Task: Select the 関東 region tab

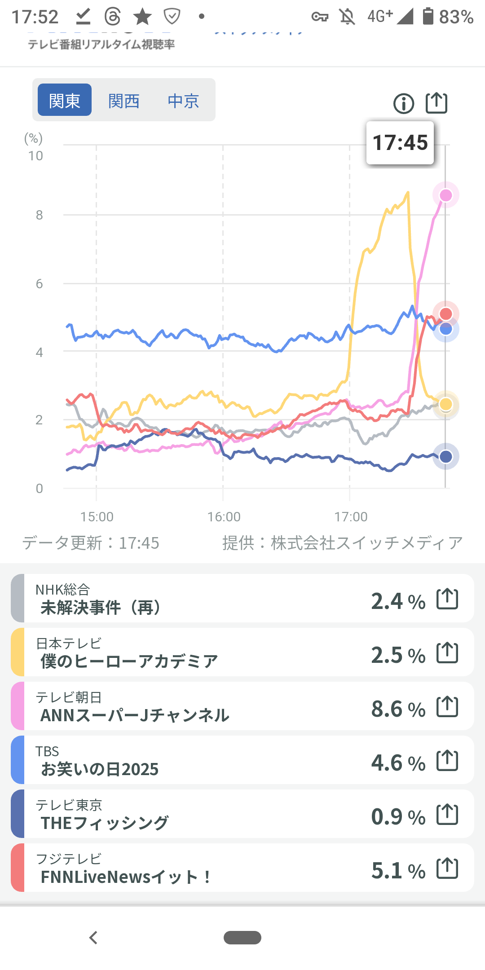Action: tap(65, 100)
